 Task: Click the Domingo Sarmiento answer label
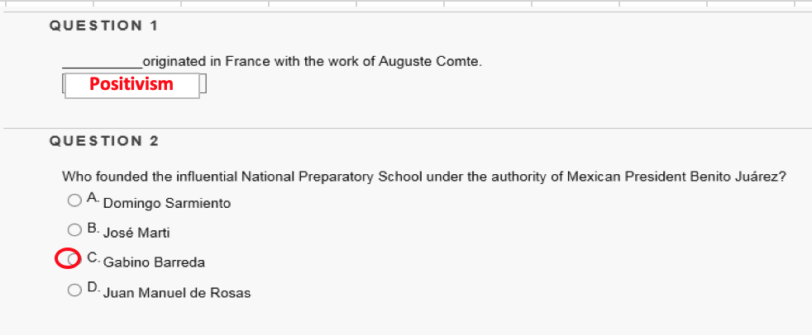coord(167,203)
